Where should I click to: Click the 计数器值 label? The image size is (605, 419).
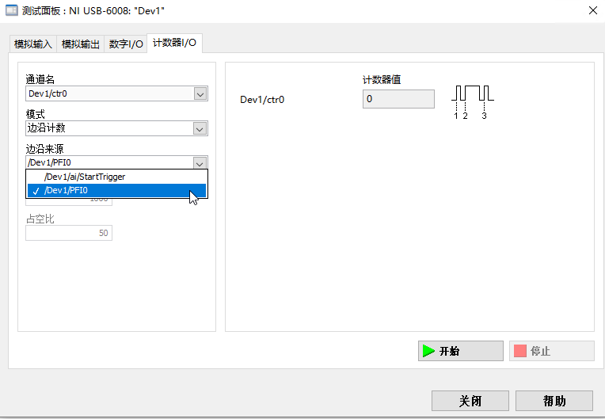coord(382,80)
